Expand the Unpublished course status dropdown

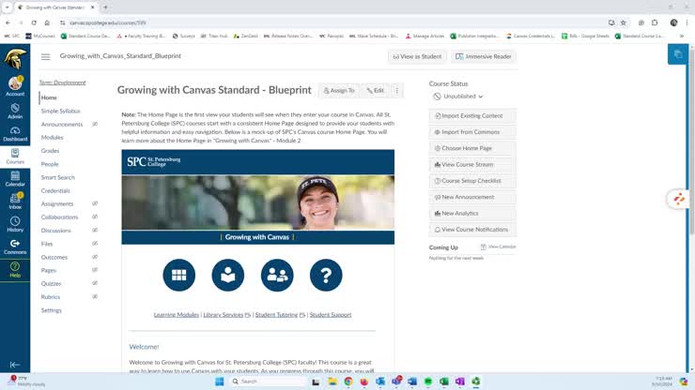458,96
